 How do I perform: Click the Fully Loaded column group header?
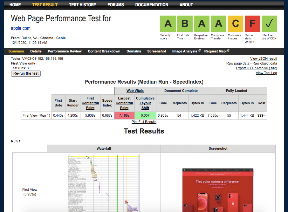(237, 91)
